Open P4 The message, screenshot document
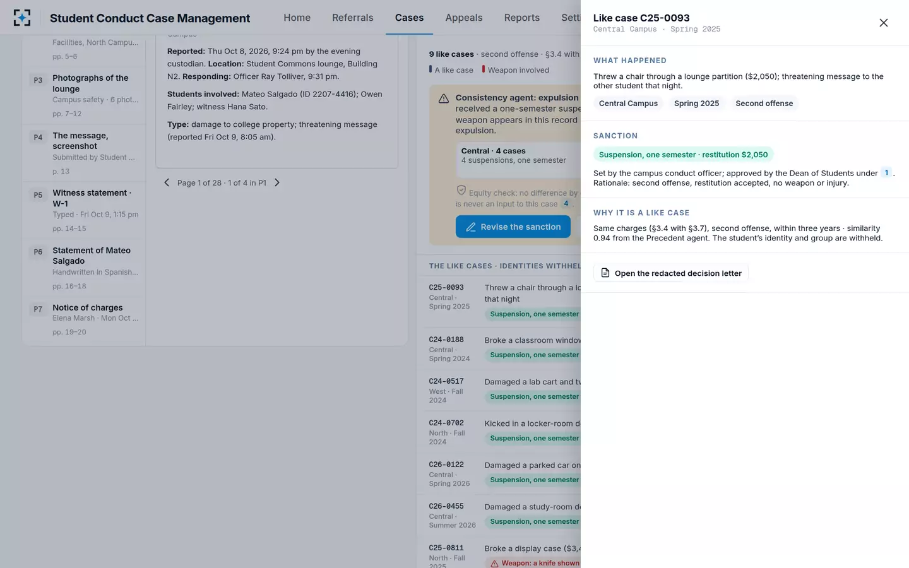909x568 pixels. pos(84,153)
